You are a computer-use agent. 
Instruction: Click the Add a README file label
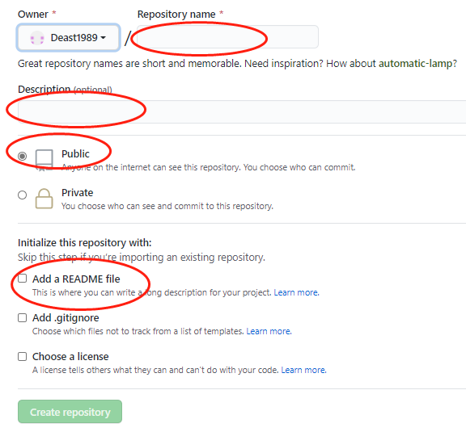pyautogui.click(x=76, y=279)
